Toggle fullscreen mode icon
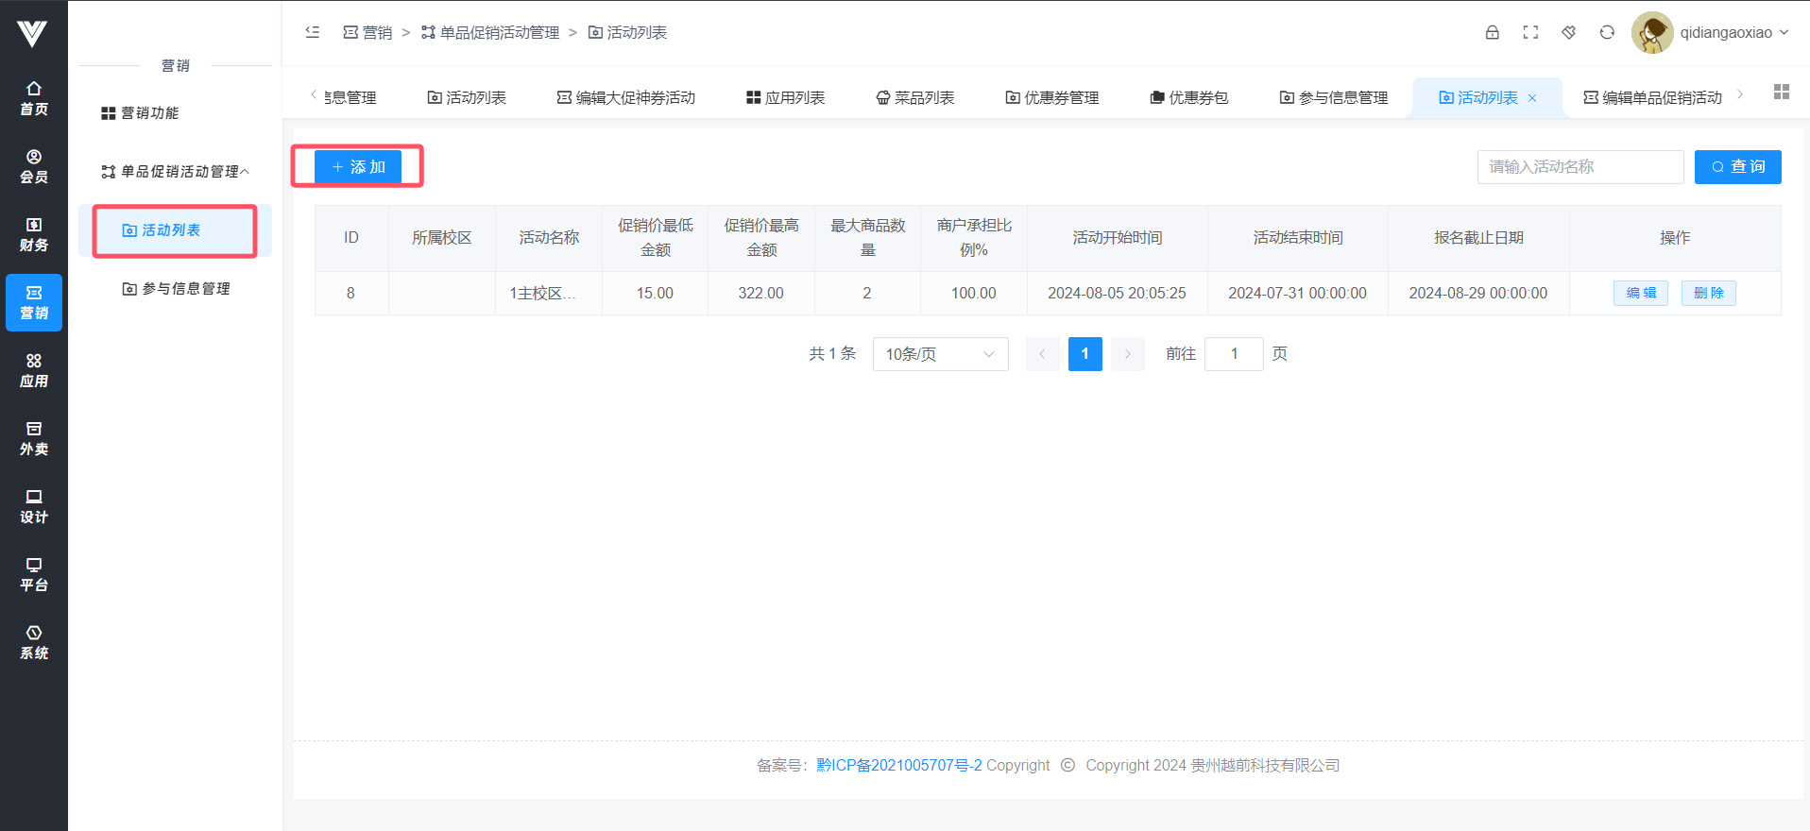The width and height of the screenshot is (1810, 831). click(x=1530, y=32)
